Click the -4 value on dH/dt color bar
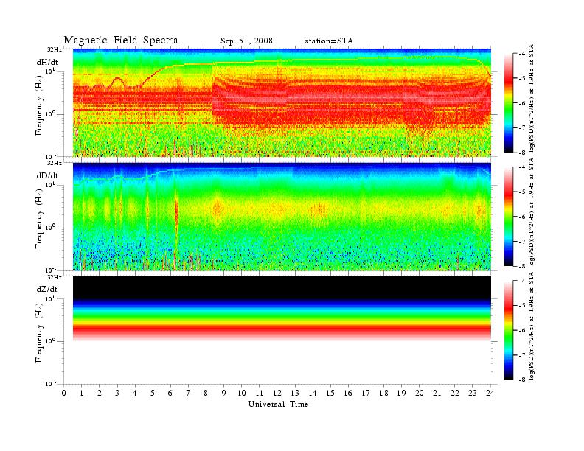The height and width of the screenshot is (451, 584). point(521,54)
